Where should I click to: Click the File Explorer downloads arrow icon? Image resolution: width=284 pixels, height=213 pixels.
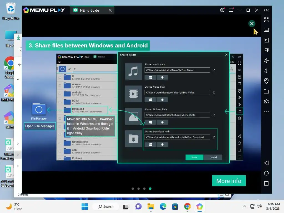pos(18,37)
